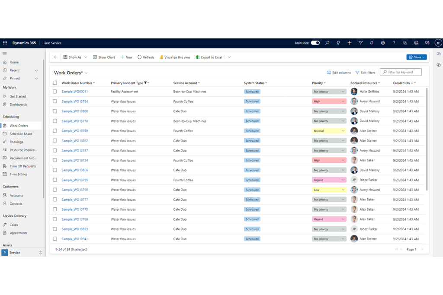
Task: Select checkbox for Sample_WO13941
Action: pos(55,239)
